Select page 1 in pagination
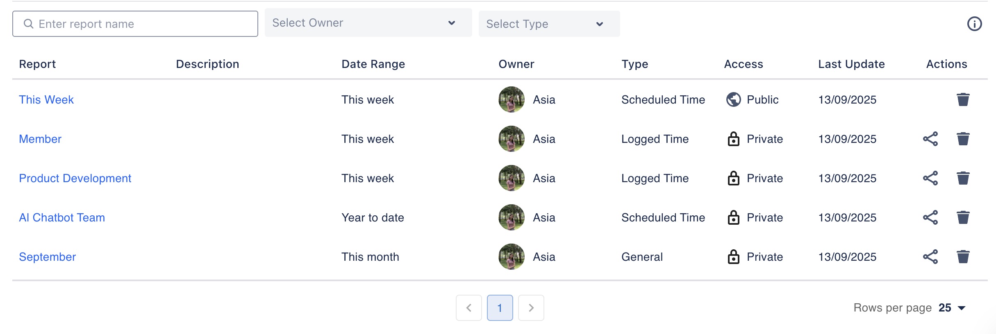The width and height of the screenshot is (996, 334). click(x=500, y=308)
